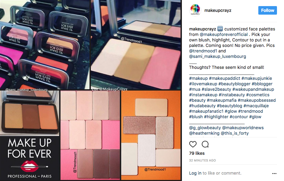Viewport: 284px width, 181px height.
Task: Open the makeupcrayz username in header
Action: click(x=218, y=10)
